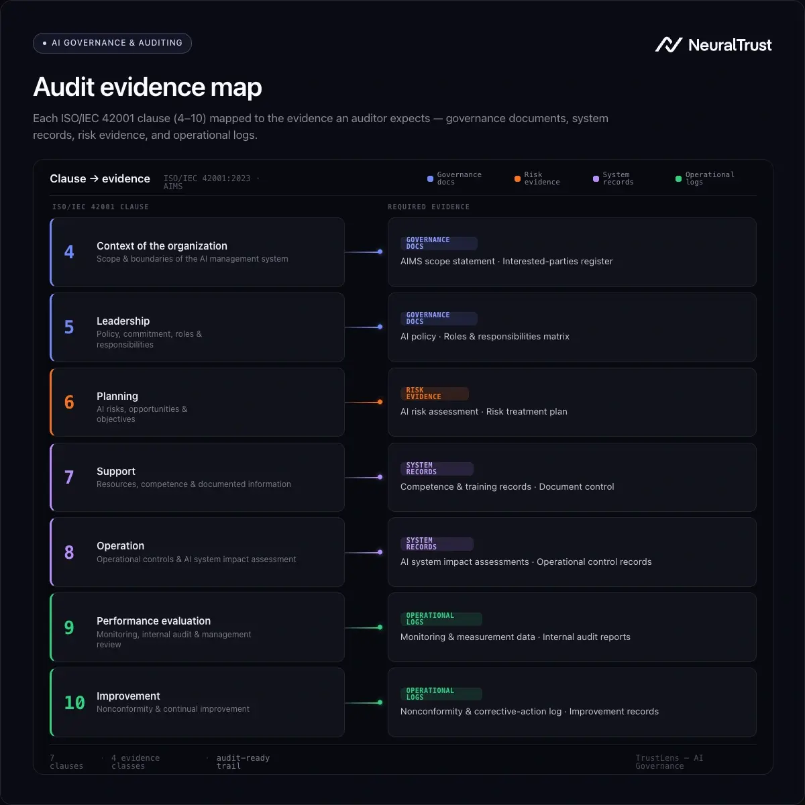
Task: Click 'Monitoring, internal audit & management review' subtitle
Action: point(174,639)
